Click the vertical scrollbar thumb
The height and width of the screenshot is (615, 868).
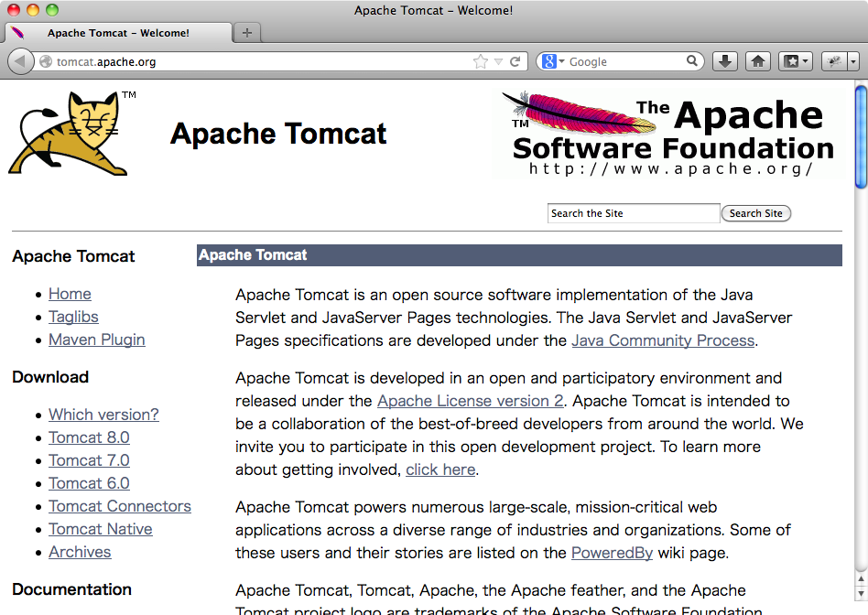pos(861,136)
